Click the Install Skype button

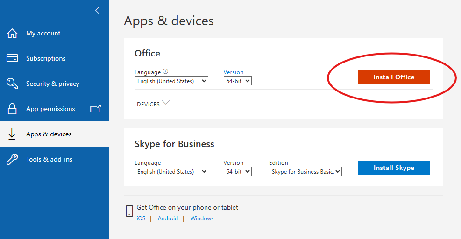(394, 168)
